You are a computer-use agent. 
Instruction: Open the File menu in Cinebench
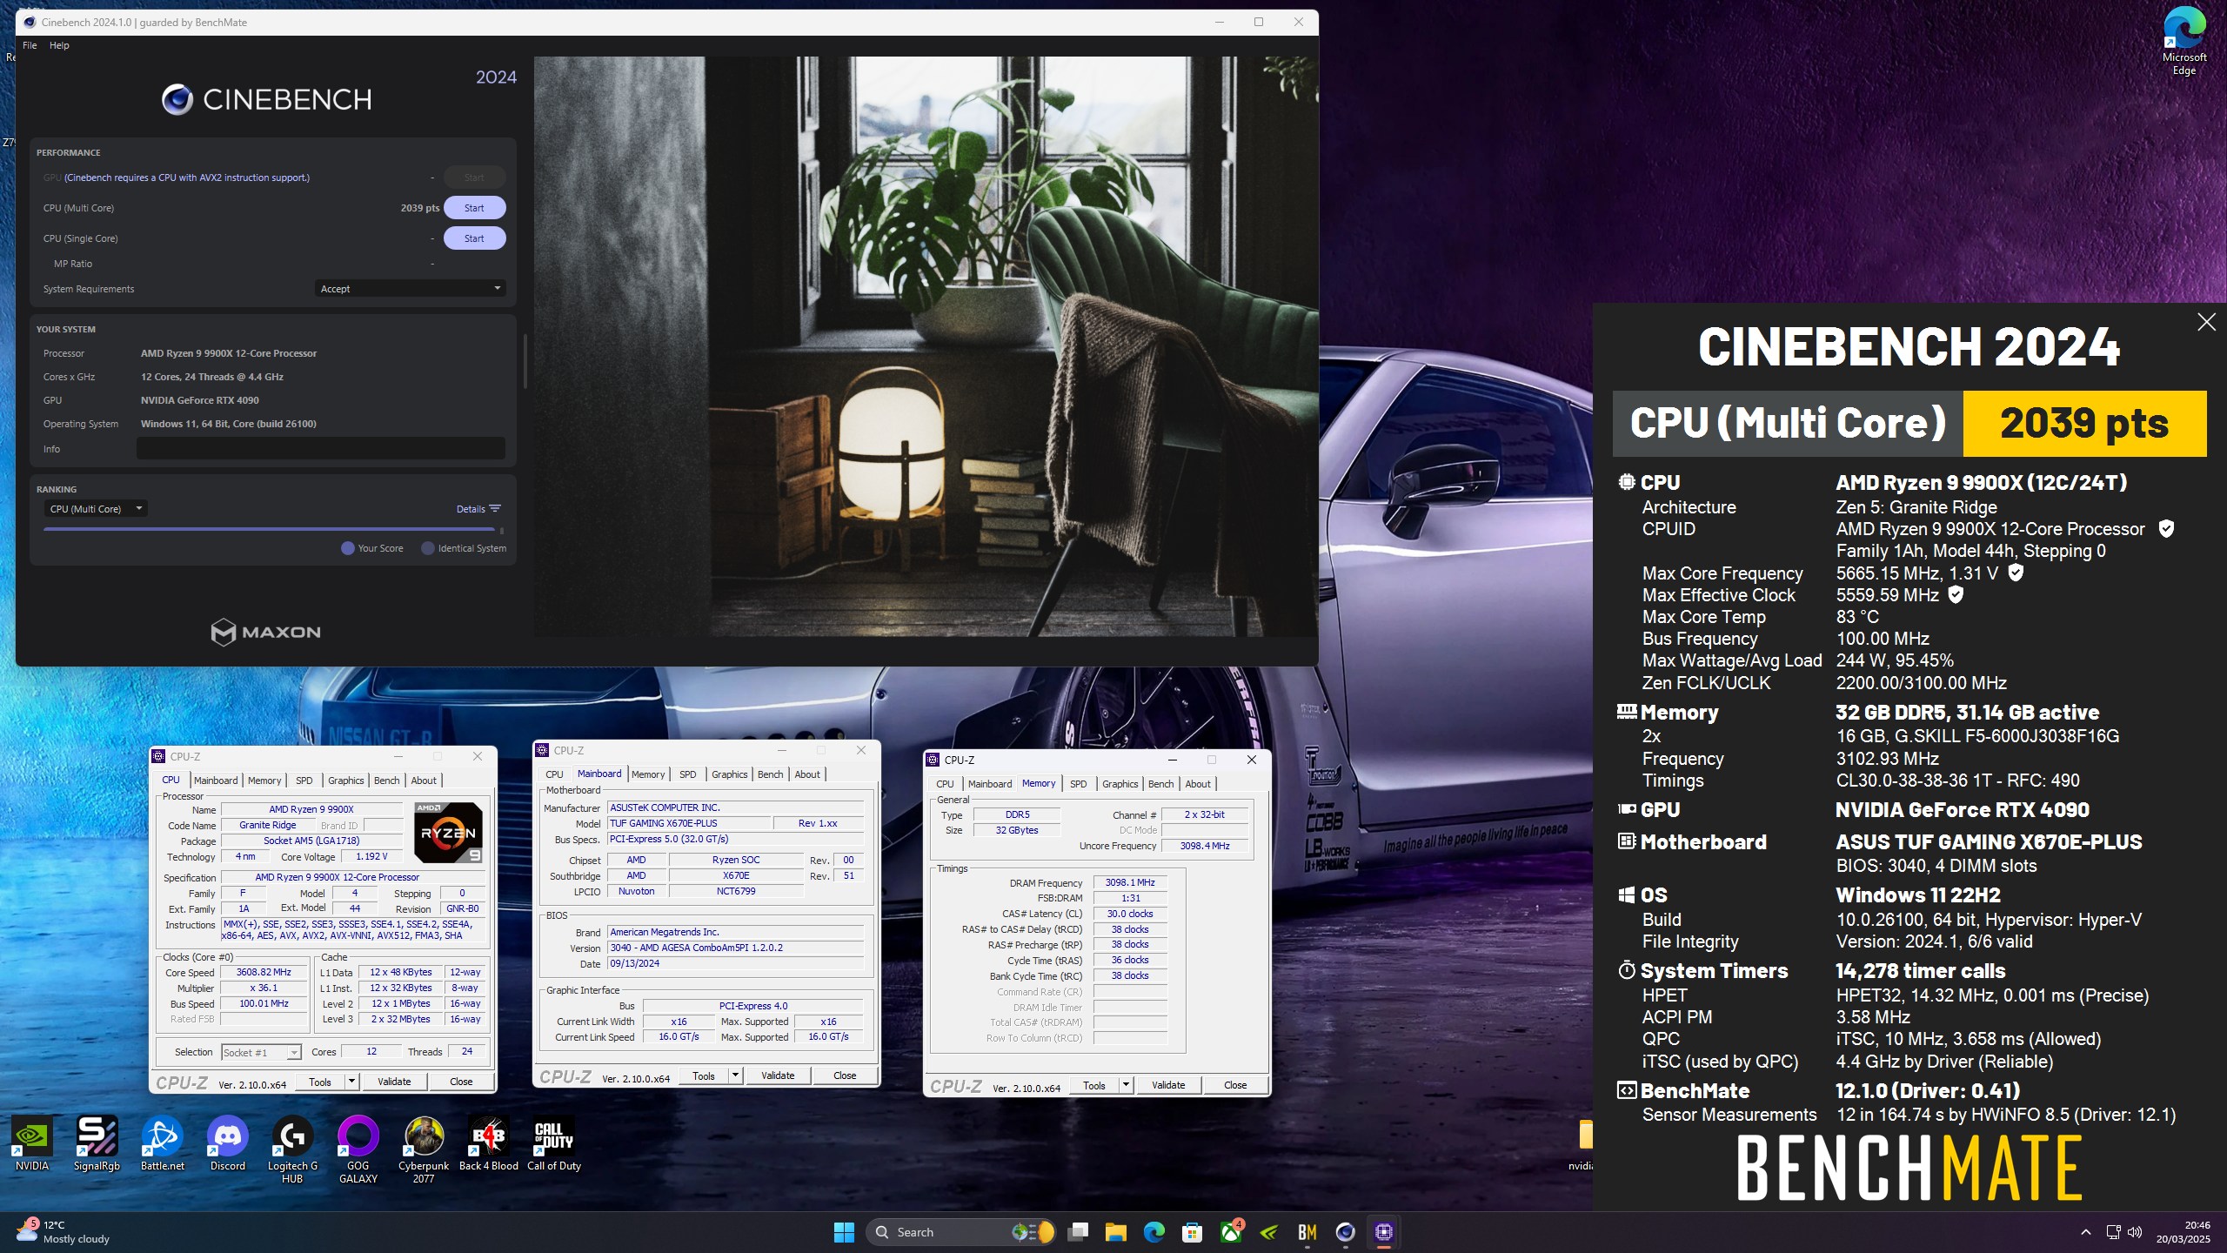coord(30,45)
